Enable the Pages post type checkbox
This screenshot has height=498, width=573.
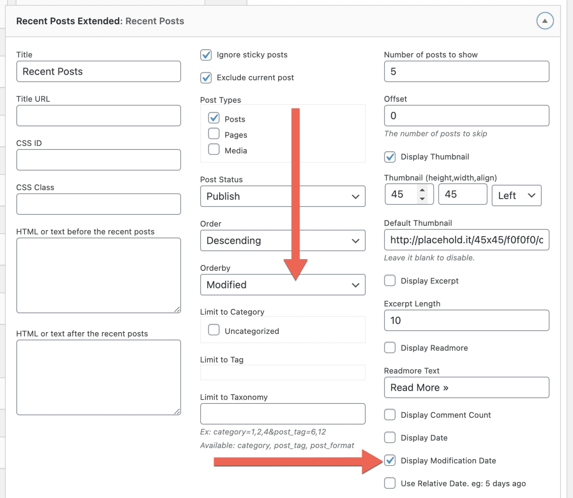[x=214, y=134]
